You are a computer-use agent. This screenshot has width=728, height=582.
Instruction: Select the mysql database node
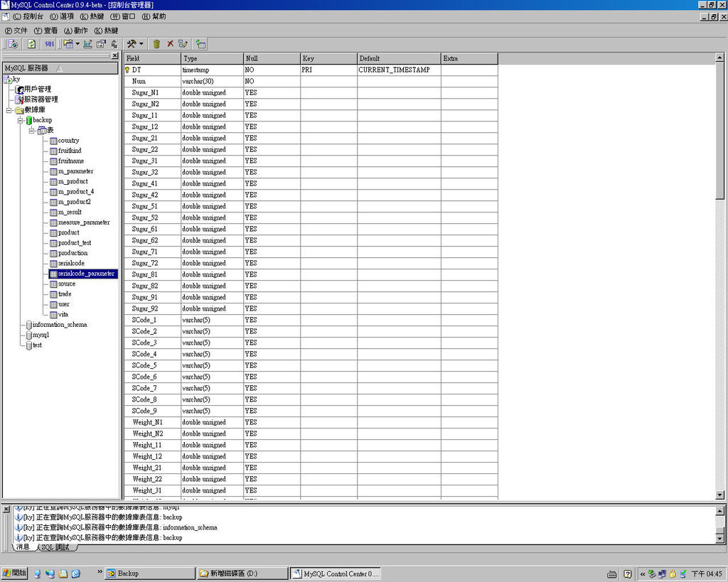(x=41, y=335)
